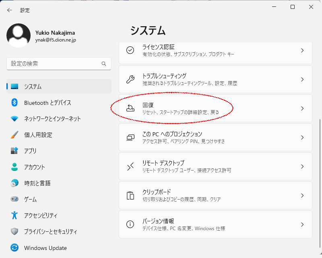This screenshot has width=322, height=258.
Task: Click the back arrow icon in title bar
Action: 10,10
